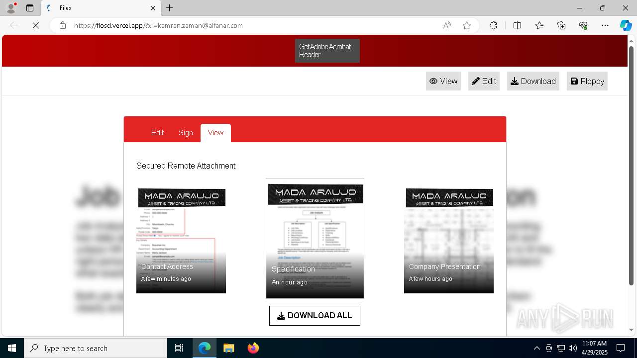
Task: Open the network status tray icon
Action: [561, 348]
